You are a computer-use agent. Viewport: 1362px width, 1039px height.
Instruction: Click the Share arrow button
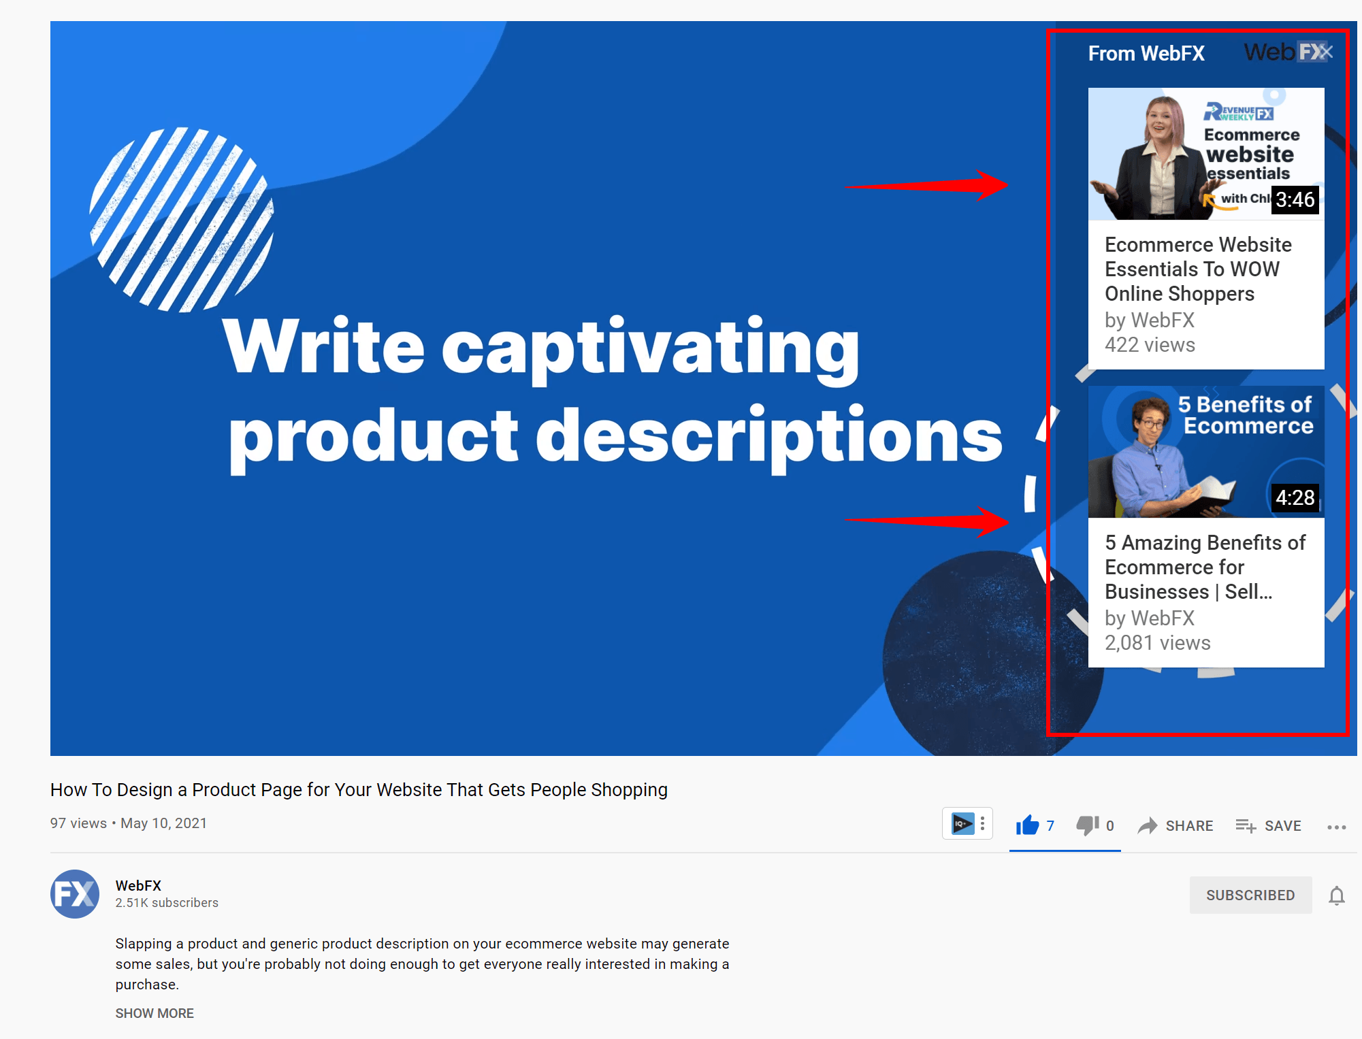pyautogui.click(x=1175, y=826)
